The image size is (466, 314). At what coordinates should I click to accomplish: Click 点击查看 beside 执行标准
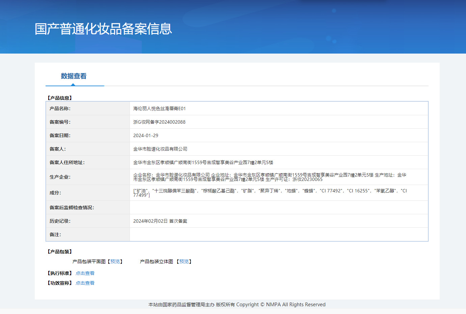[x=85, y=273]
